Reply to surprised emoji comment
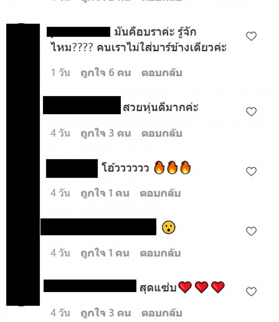This screenshot has width=279, height=322. (160, 253)
